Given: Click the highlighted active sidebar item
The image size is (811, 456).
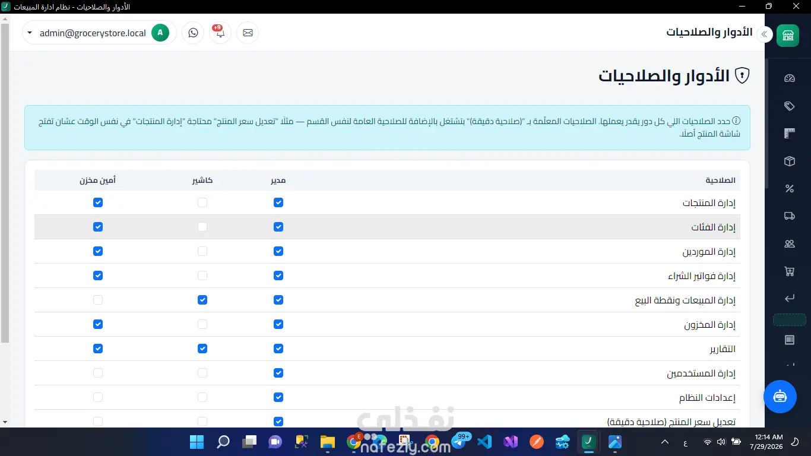Looking at the screenshot, I should point(789,320).
